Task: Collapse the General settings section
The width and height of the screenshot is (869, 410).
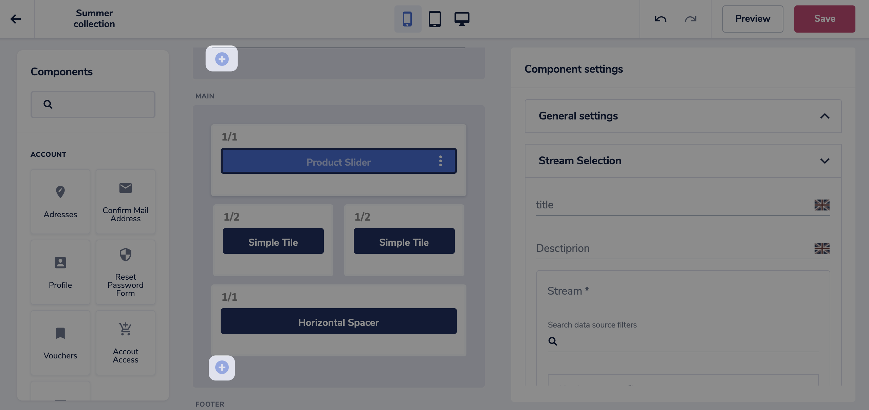Action: [x=683, y=116]
